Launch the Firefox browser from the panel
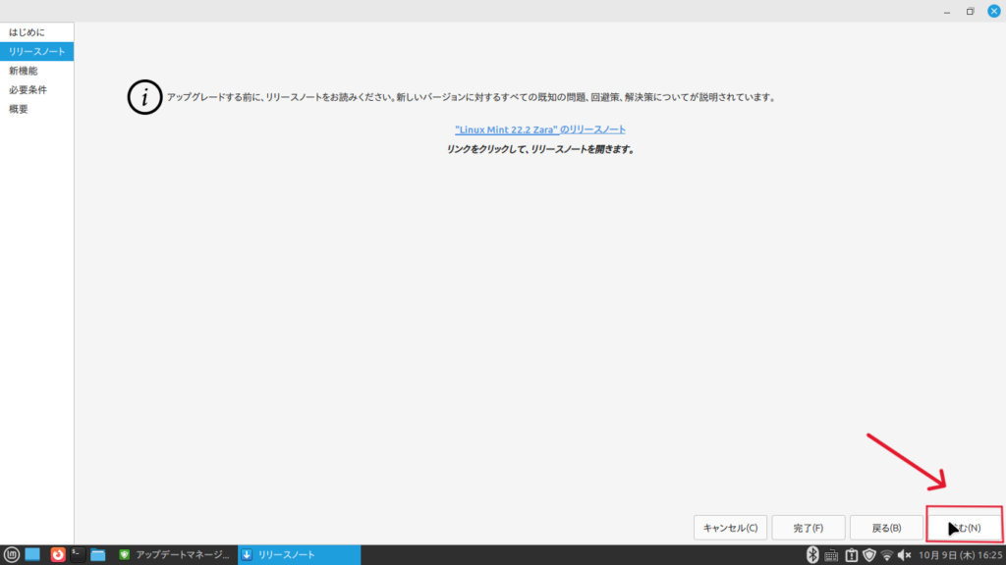The width and height of the screenshot is (1006, 565). click(58, 554)
